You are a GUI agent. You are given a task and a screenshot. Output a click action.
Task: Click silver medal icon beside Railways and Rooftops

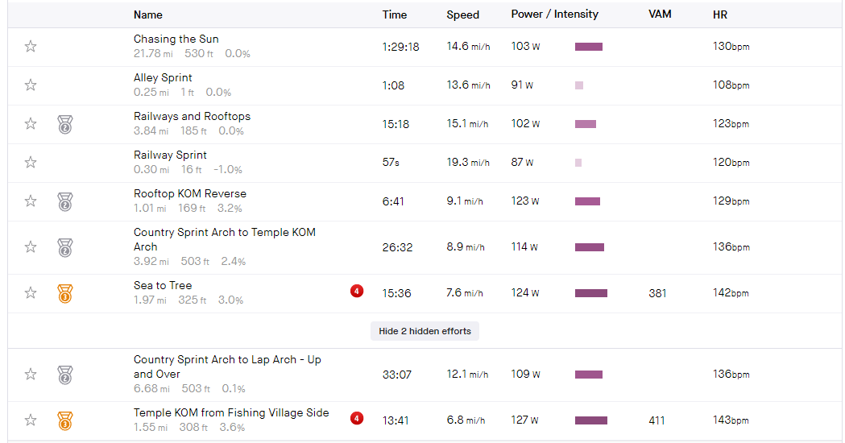[65, 125]
